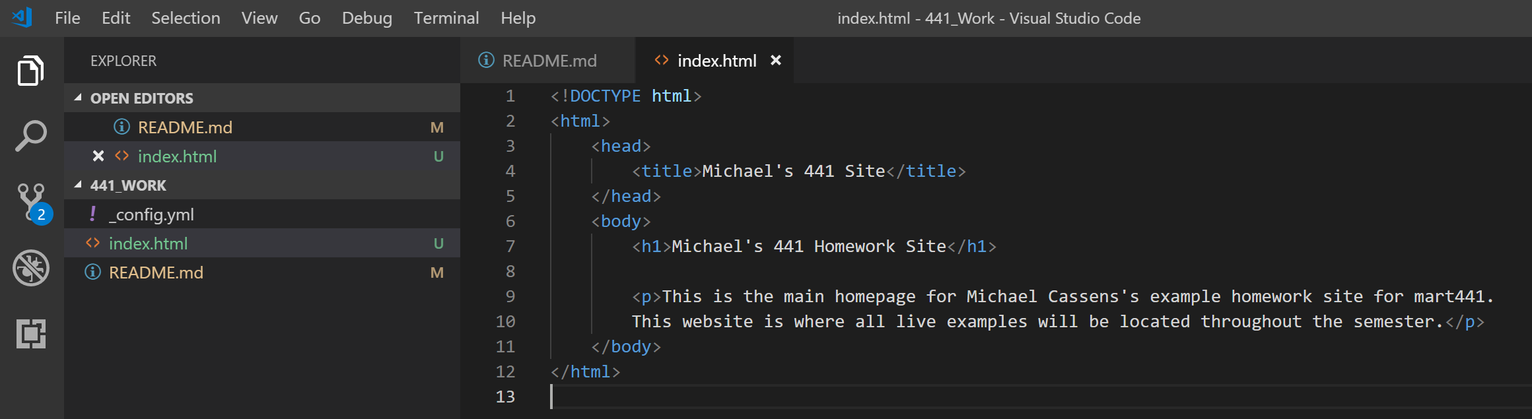Click the U status badge of index.html in 441_WORK
The image size is (1532, 419).
point(438,243)
